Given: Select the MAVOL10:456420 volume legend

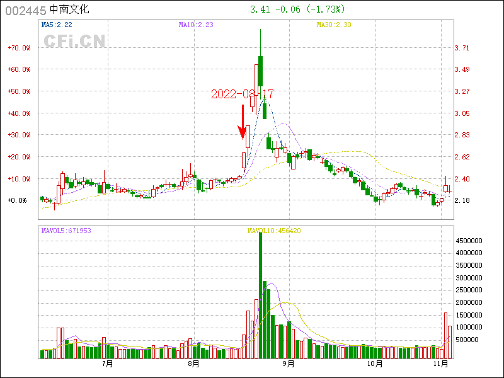Looking at the screenshot, I should pos(274,231).
